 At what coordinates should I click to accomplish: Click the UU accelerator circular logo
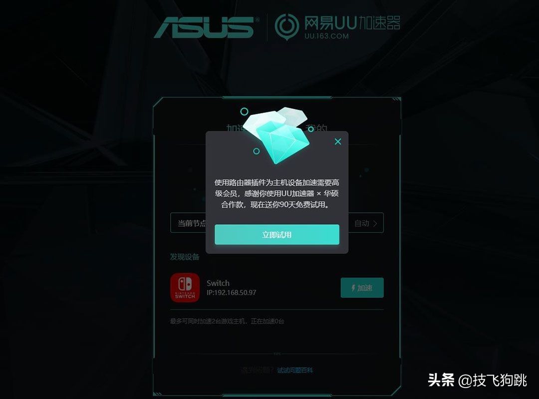286,26
